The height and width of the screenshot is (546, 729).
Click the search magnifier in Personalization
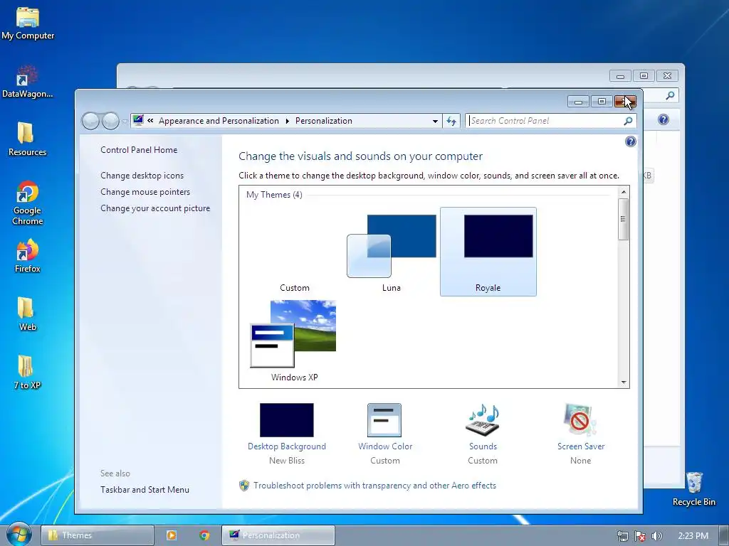click(628, 121)
